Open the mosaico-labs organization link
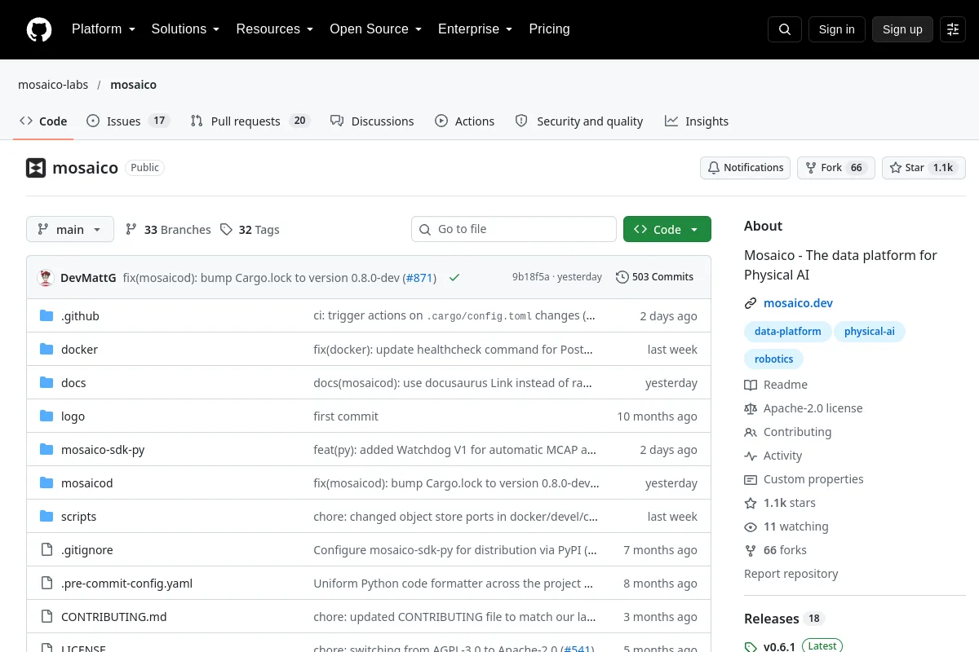This screenshot has height=652, width=979. [x=53, y=85]
